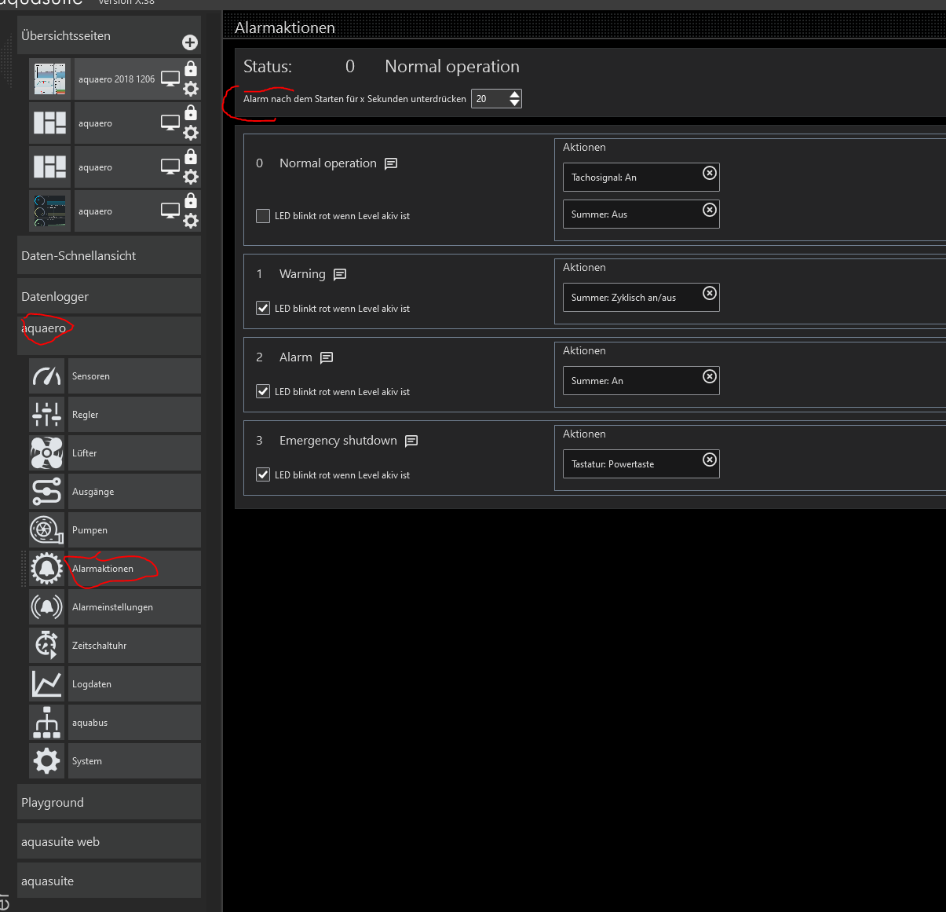Disable LED blink for Emergency shutdown
Viewport: 946px width, 912px height.
[263, 475]
